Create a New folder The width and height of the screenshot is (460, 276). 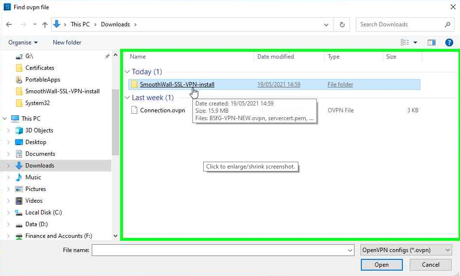tap(67, 42)
